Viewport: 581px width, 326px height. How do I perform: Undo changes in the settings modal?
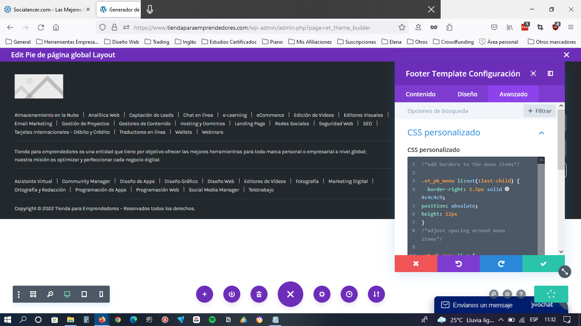click(x=459, y=264)
